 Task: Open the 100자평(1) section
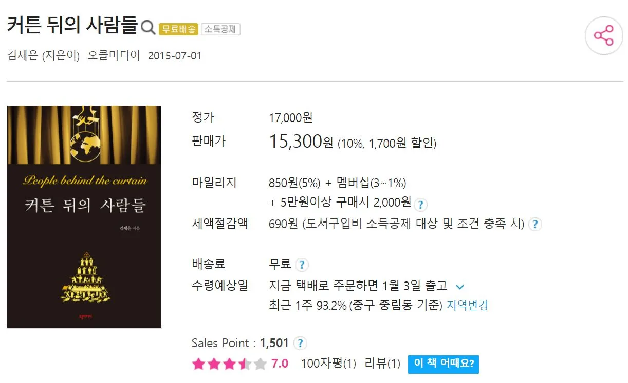pyautogui.click(x=328, y=364)
